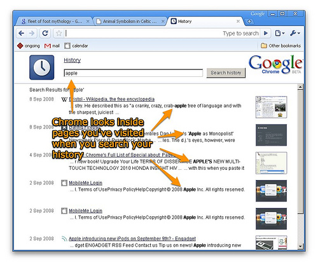
Task: Close the History tab
Action: coord(238,21)
